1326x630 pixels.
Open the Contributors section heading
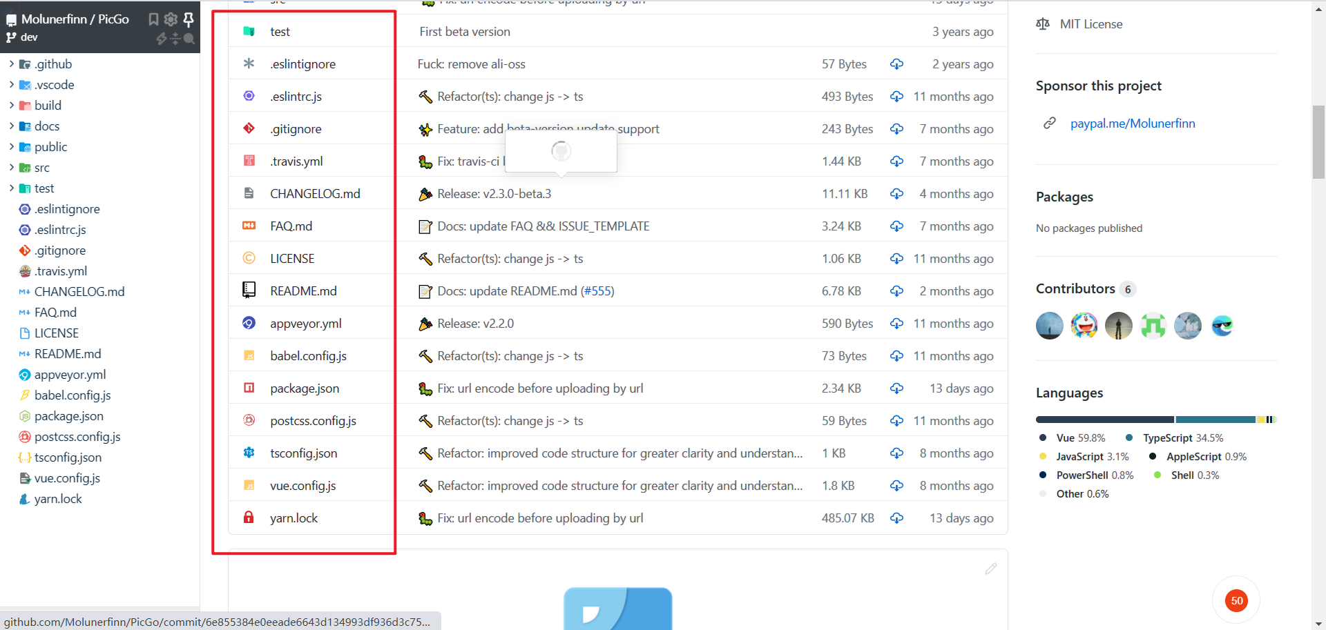[1075, 288]
